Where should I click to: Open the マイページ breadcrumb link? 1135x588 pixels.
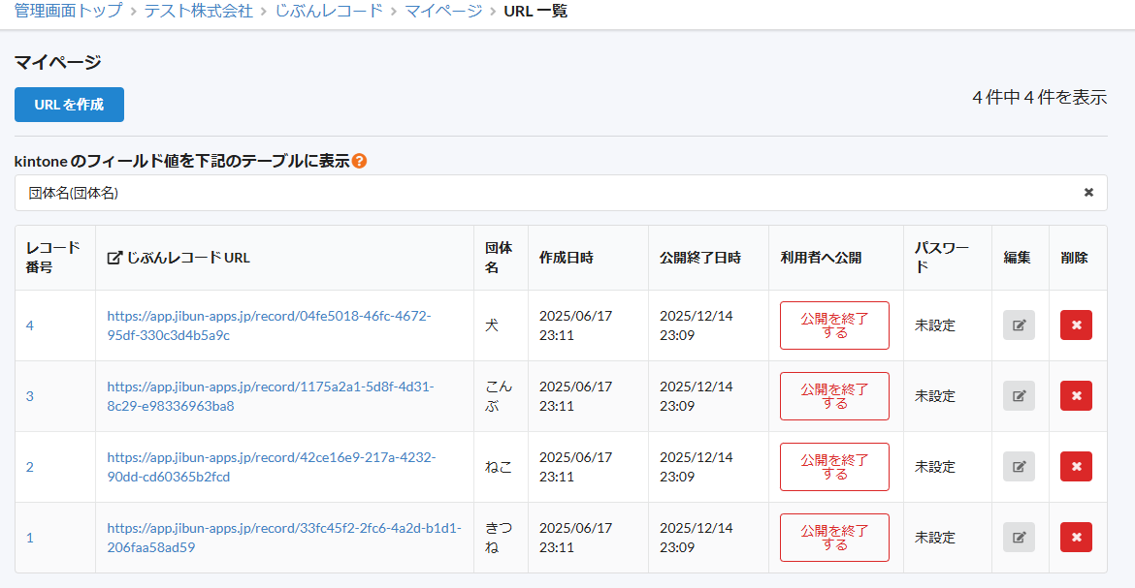point(443,11)
